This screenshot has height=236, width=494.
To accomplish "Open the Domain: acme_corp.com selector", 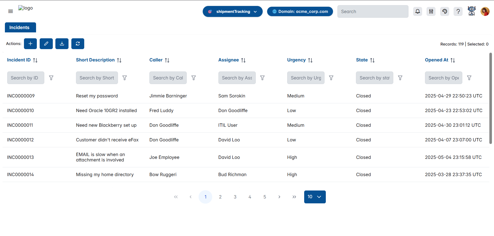I will pyautogui.click(x=300, y=11).
